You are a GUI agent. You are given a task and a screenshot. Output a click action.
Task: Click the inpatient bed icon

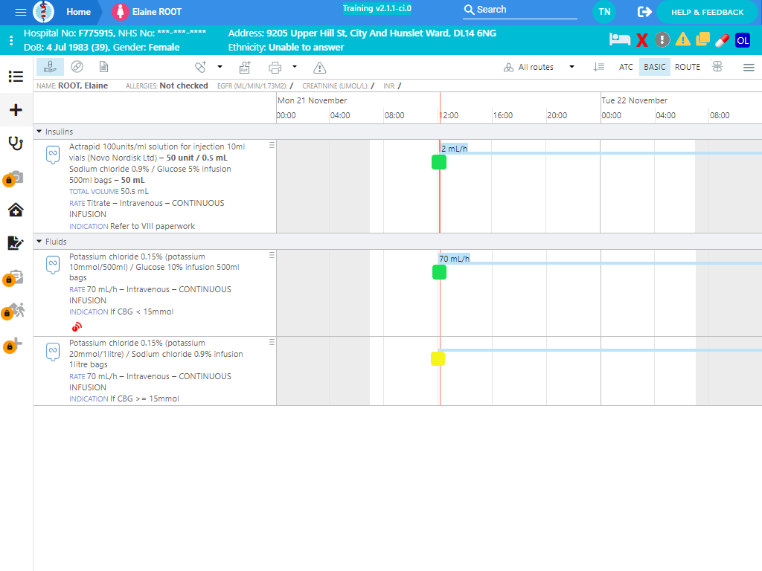[620, 39]
